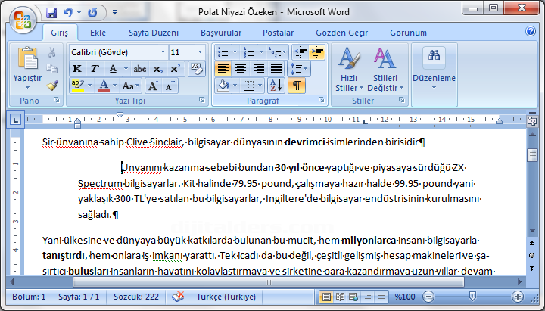Decrease paragraph indent icon

click(301, 52)
